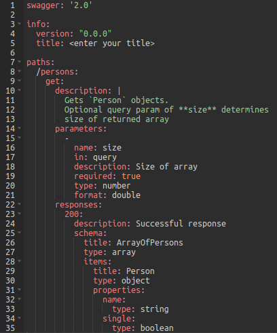
Task: Collapse the parameter list item on line 15
Action: click(20, 138)
